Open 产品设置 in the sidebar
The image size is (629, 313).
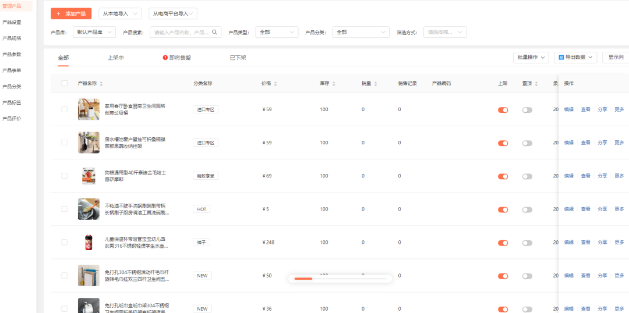pyautogui.click(x=12, y=22)
